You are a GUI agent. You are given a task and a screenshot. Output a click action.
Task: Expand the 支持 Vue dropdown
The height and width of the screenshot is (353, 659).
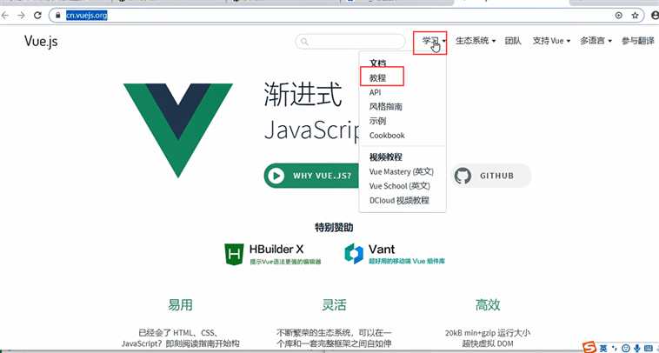coord(551,41)
